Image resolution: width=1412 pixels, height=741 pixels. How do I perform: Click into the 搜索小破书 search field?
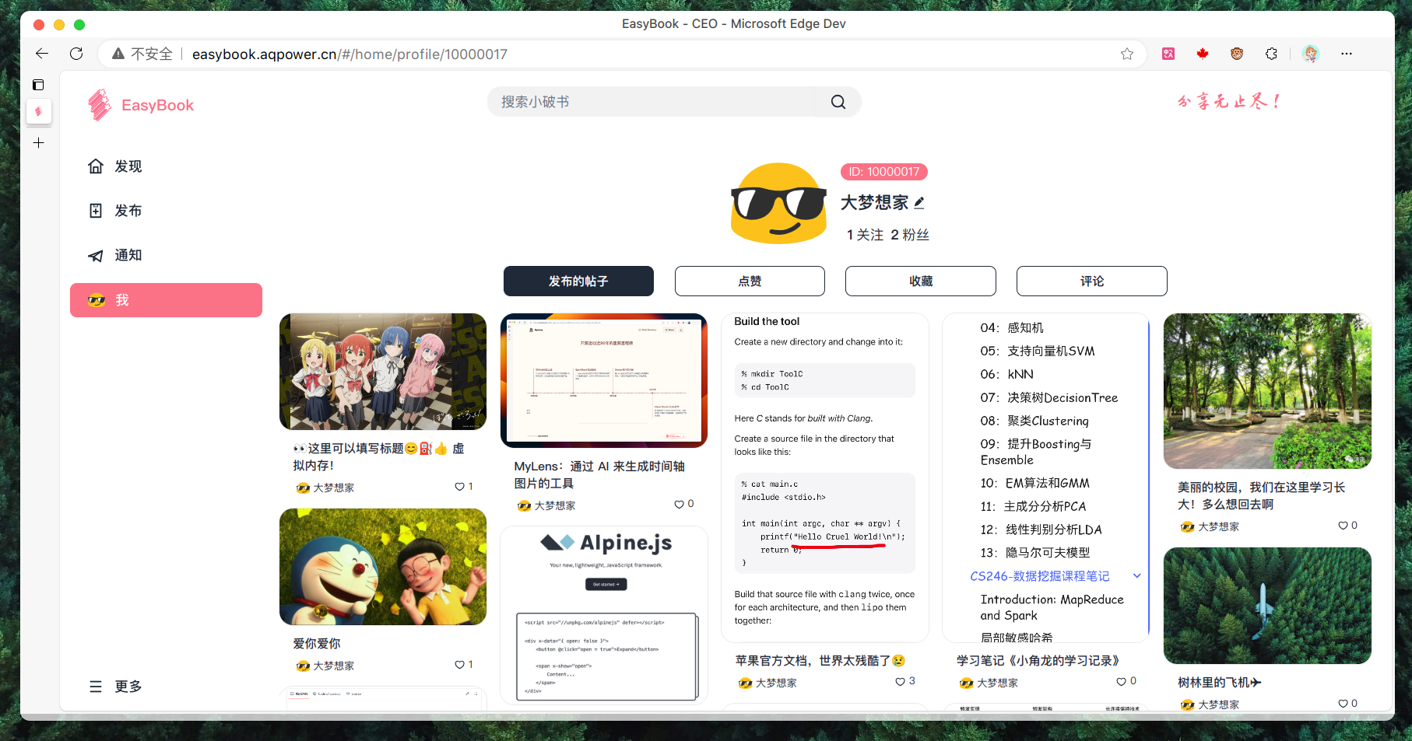654,102
